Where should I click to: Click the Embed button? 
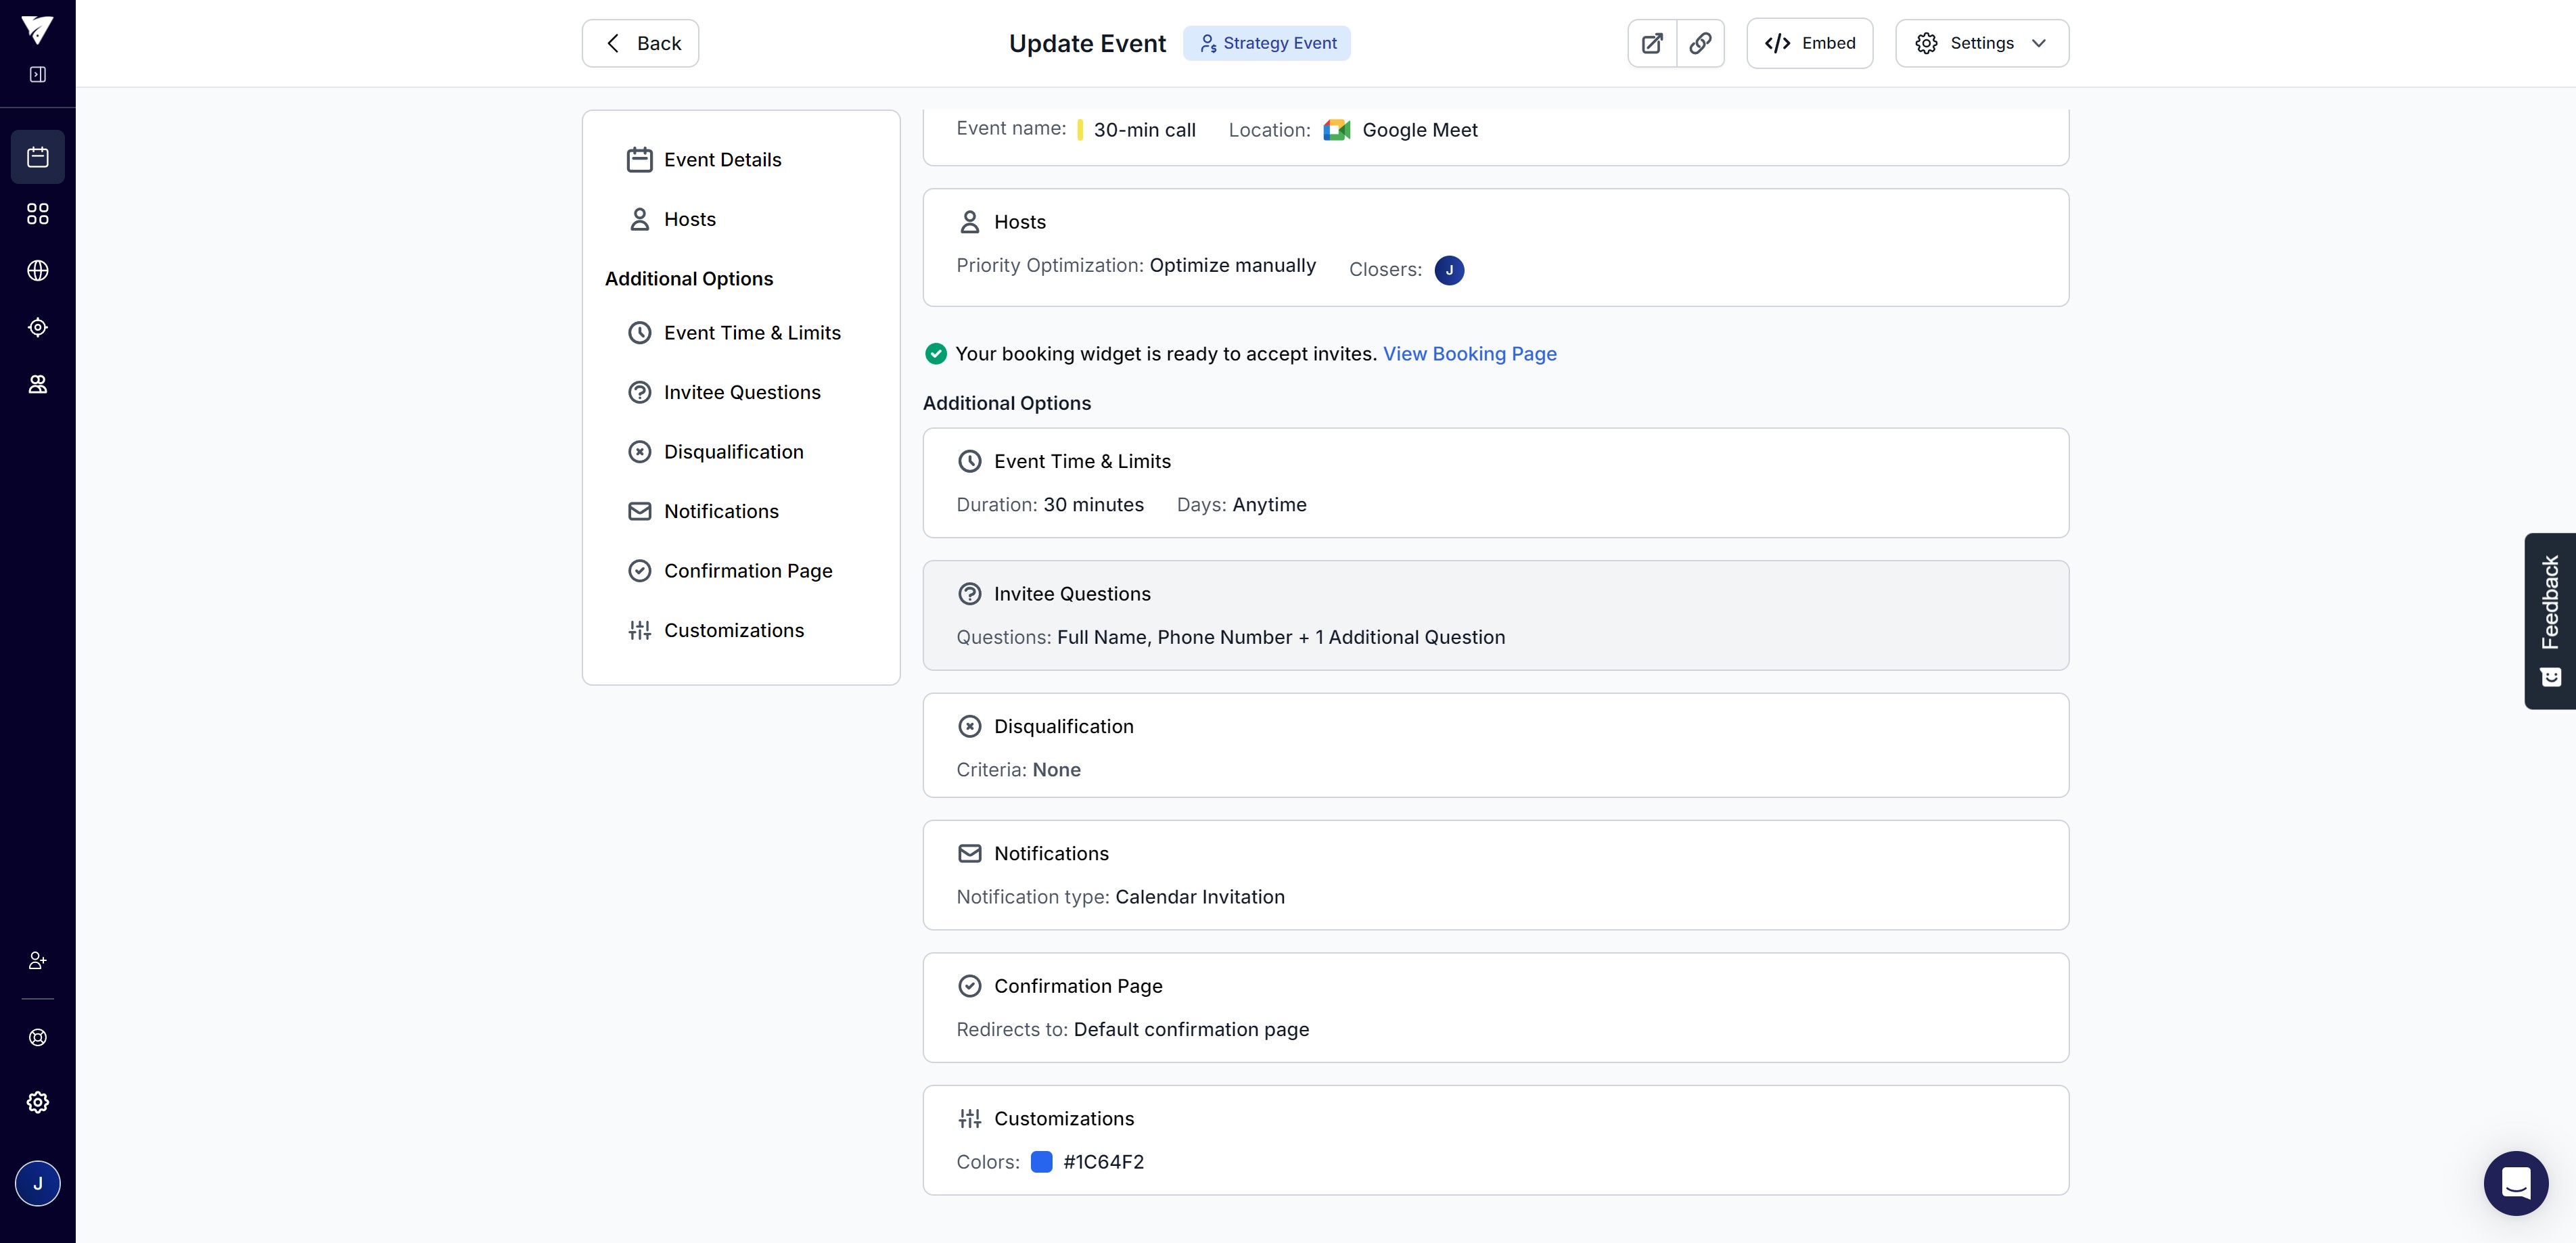pyautogui.click(x=1809, y=43)
